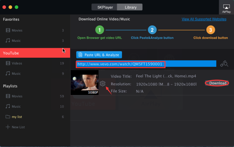
Task: Click the green step 1 circle
Action: click(x=99, y=30)
